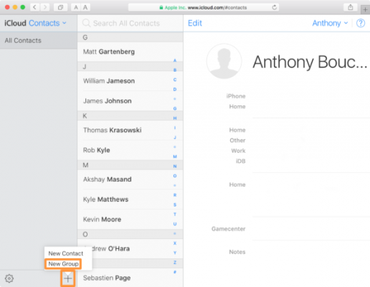The width and height of the screenshot is (370, 287).
Task: Select contact Sebastien Page
Action: (x=131, y=278)
